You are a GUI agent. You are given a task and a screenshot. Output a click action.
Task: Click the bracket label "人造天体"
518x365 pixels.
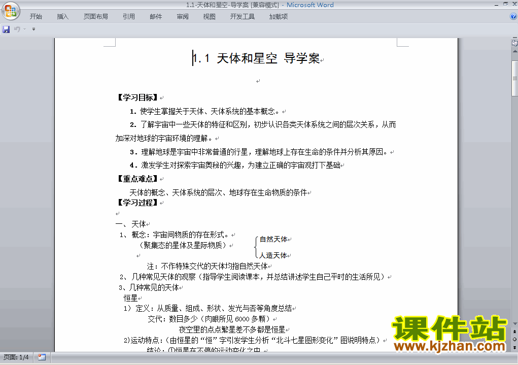tap(273, 255)
